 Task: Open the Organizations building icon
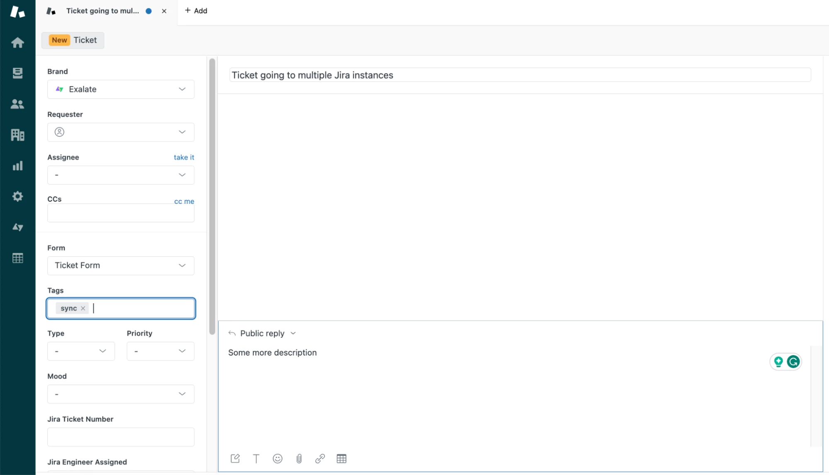pyautogui.click(x=17, y=135)
